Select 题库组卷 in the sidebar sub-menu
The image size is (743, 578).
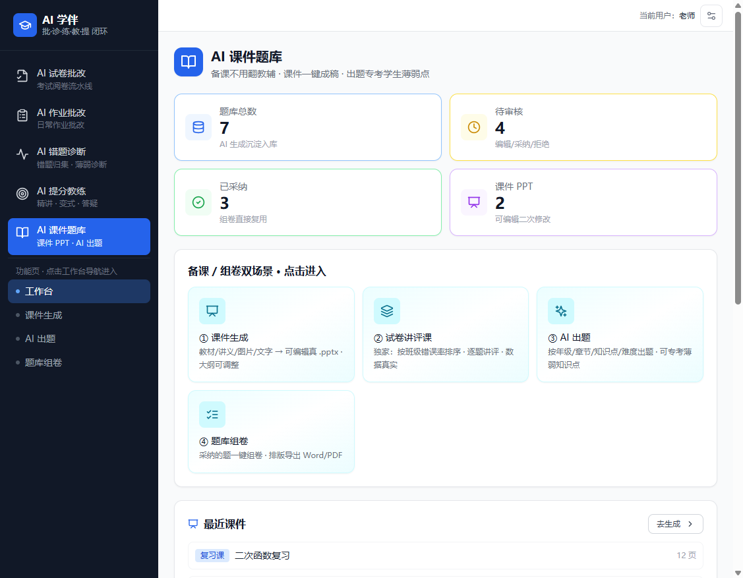[x=79, y=362]
